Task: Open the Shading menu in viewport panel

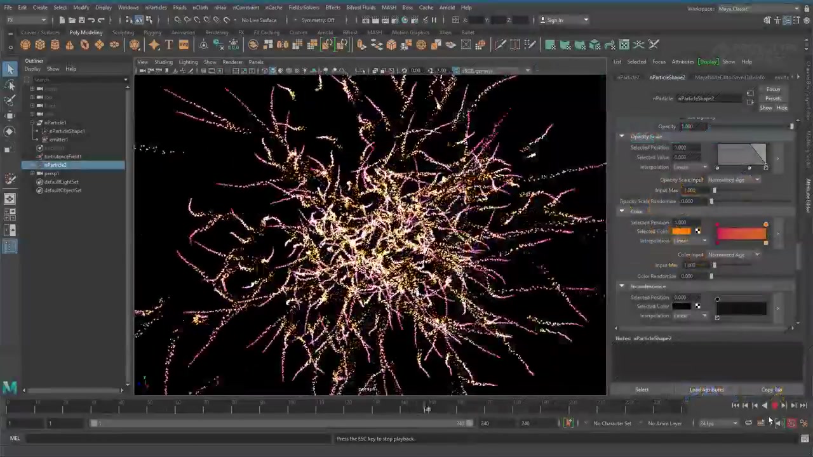Action: (x=163, y=62)
